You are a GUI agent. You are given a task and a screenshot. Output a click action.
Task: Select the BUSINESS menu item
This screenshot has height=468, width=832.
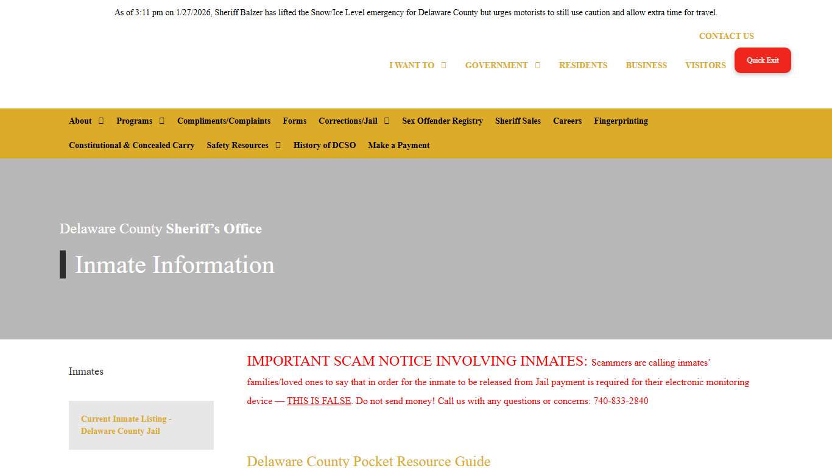[x=646, y=65]
